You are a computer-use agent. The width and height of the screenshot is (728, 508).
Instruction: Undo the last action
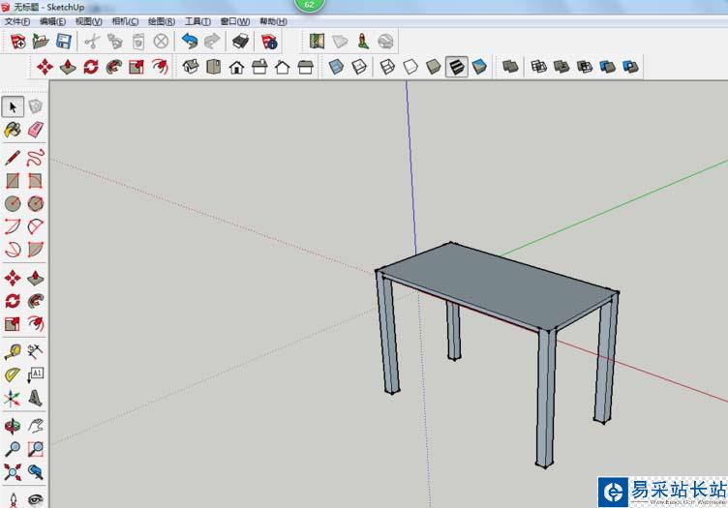[189, 42]
